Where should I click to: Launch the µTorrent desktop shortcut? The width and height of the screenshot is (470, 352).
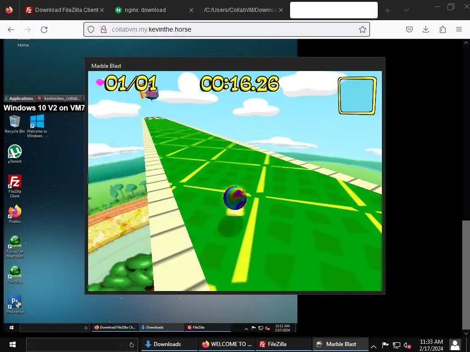point(15,154)
